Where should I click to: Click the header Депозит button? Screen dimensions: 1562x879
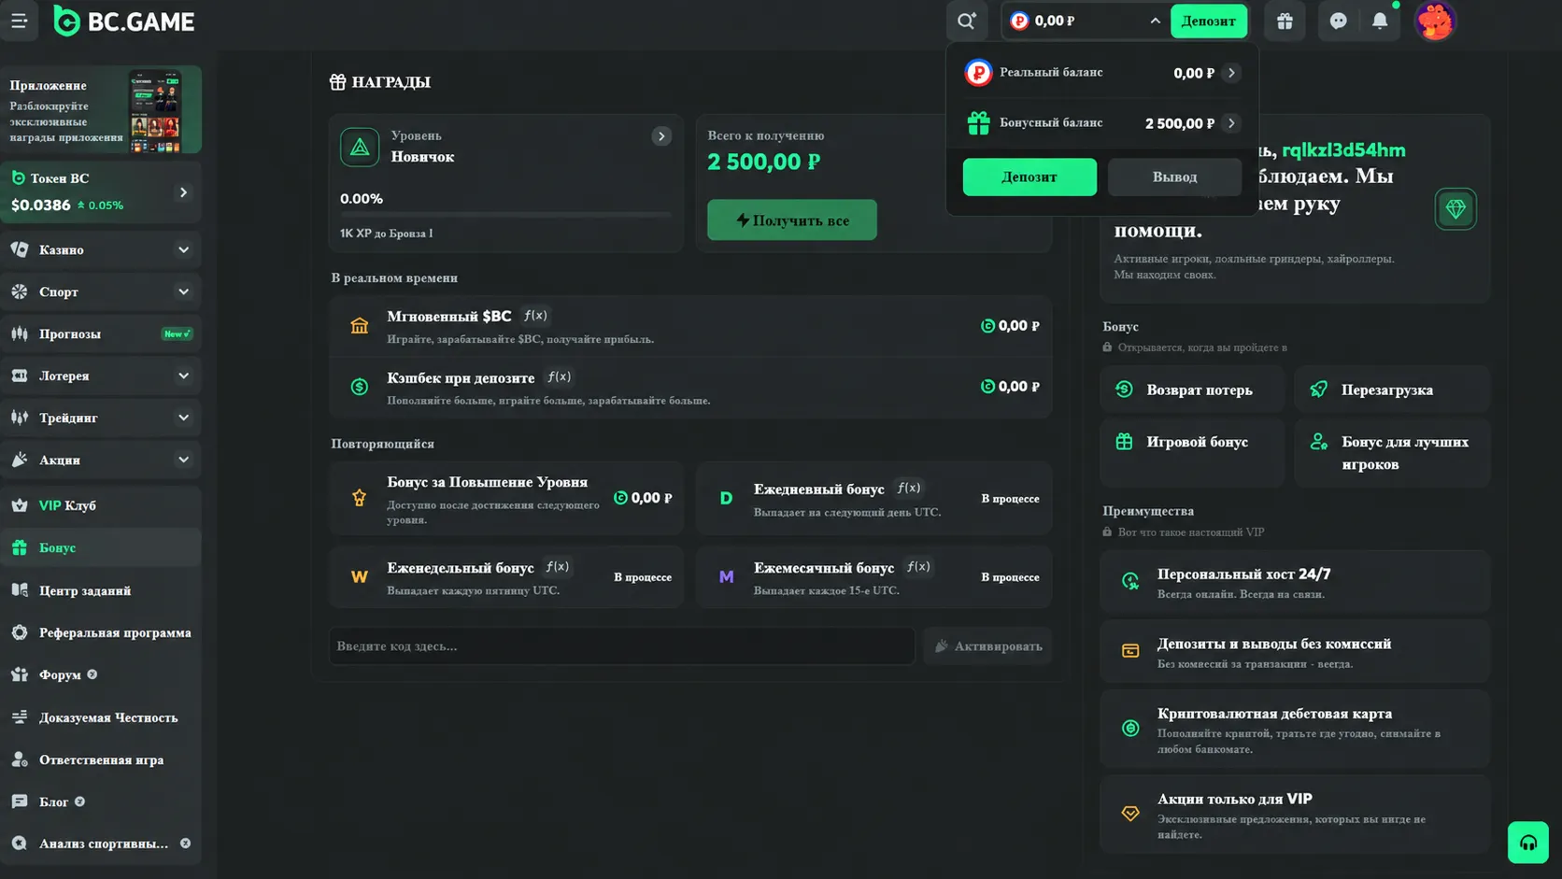(x=1208, y=21)
